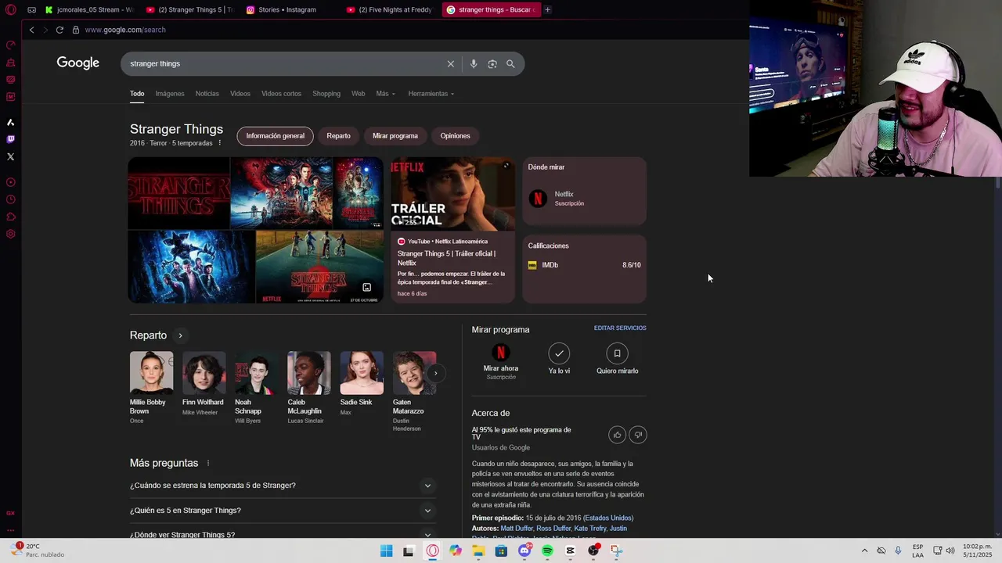
Task: Click EDITAR SERVICIOS link
Action: 620,328
